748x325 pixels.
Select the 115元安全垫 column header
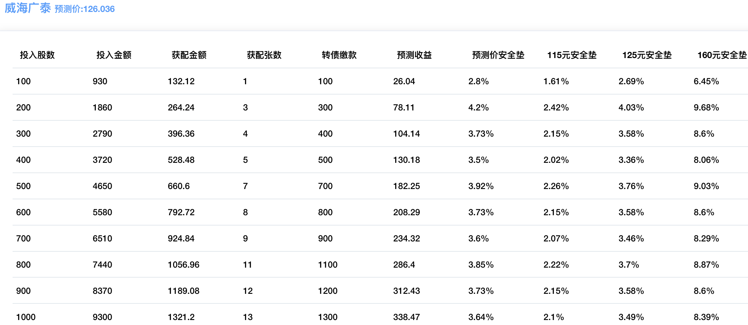pyautogui.click(x=572, y=55)
